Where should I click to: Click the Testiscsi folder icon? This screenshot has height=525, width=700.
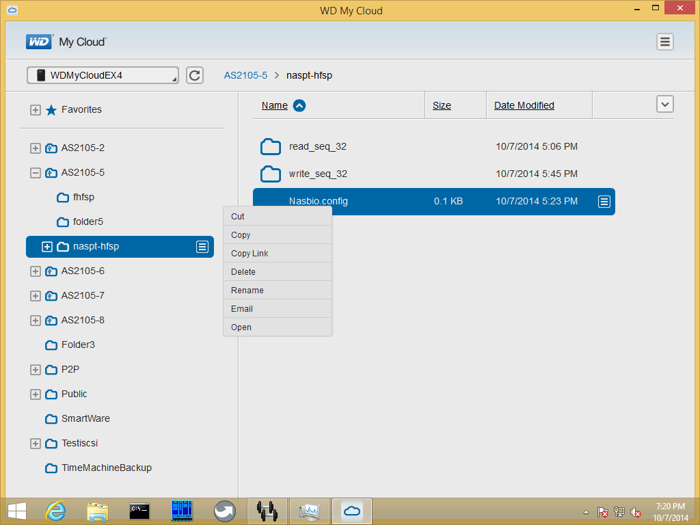click(x=51, y=443)
